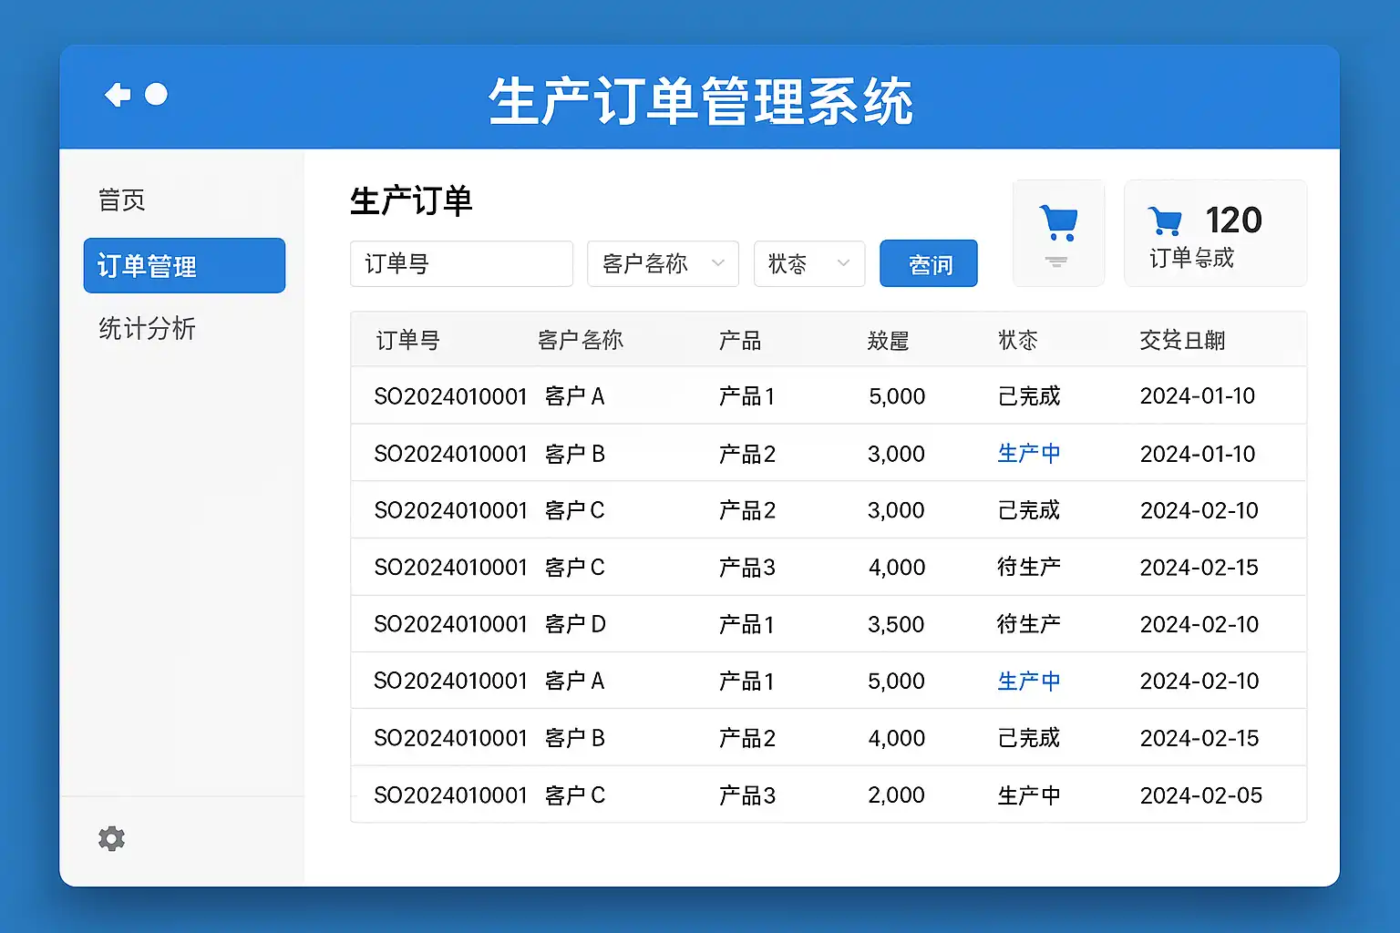Click the back arrow icon in header

tap(118, 95)
